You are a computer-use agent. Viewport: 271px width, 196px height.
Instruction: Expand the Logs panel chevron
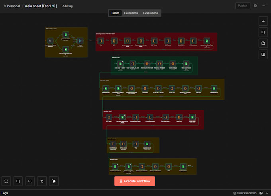[x=267, y=193]
